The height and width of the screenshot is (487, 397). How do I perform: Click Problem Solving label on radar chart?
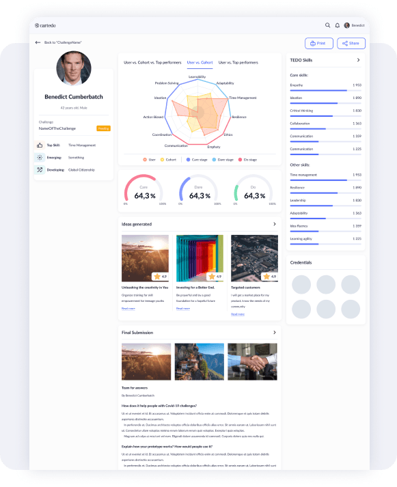[x=167, y=83]
